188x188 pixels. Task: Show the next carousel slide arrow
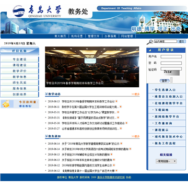pos(135,67)
